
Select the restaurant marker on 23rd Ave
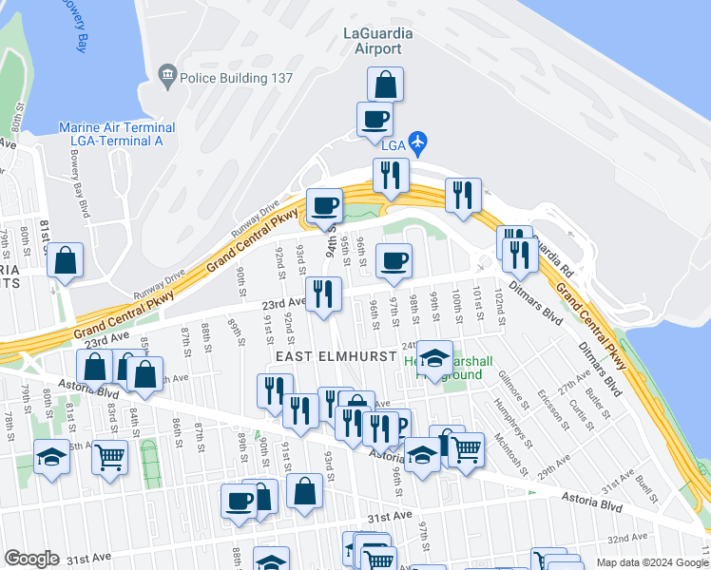pos(323,298)
